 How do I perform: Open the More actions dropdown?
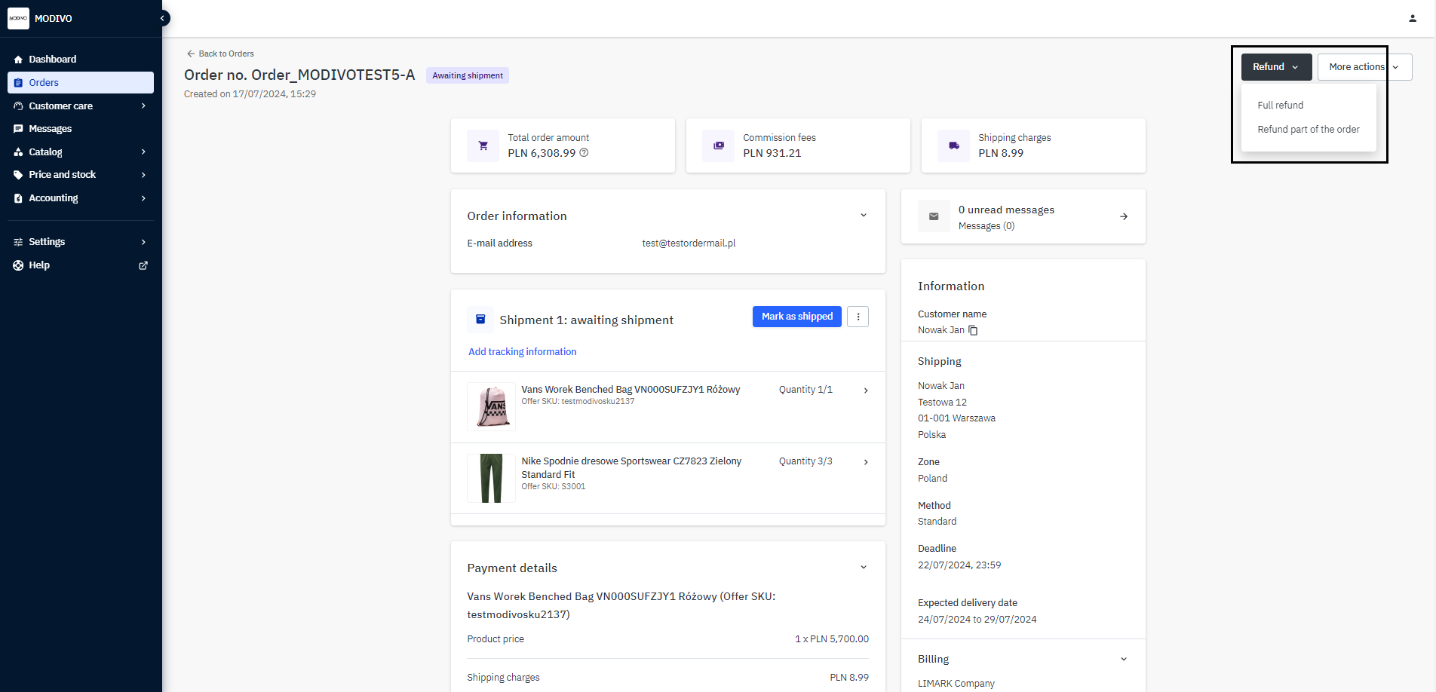(1364, 67)
